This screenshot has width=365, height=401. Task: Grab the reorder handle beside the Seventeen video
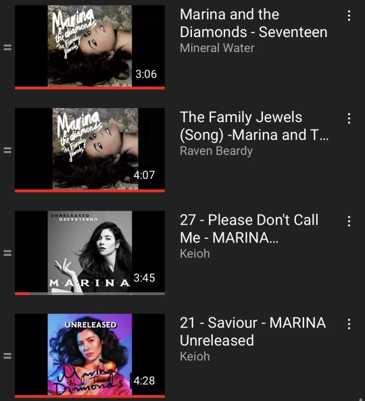pyautogui.click(x=7, y=47)
